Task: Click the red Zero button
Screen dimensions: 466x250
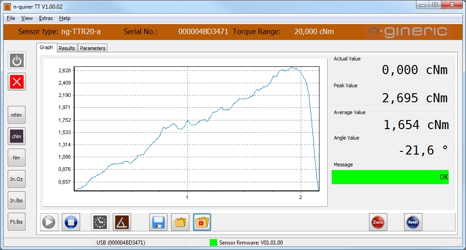Action: pyautogui.click(x=378, y=222)
